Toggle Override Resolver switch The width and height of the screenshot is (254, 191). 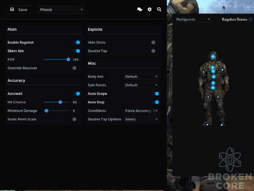point(76,68)
